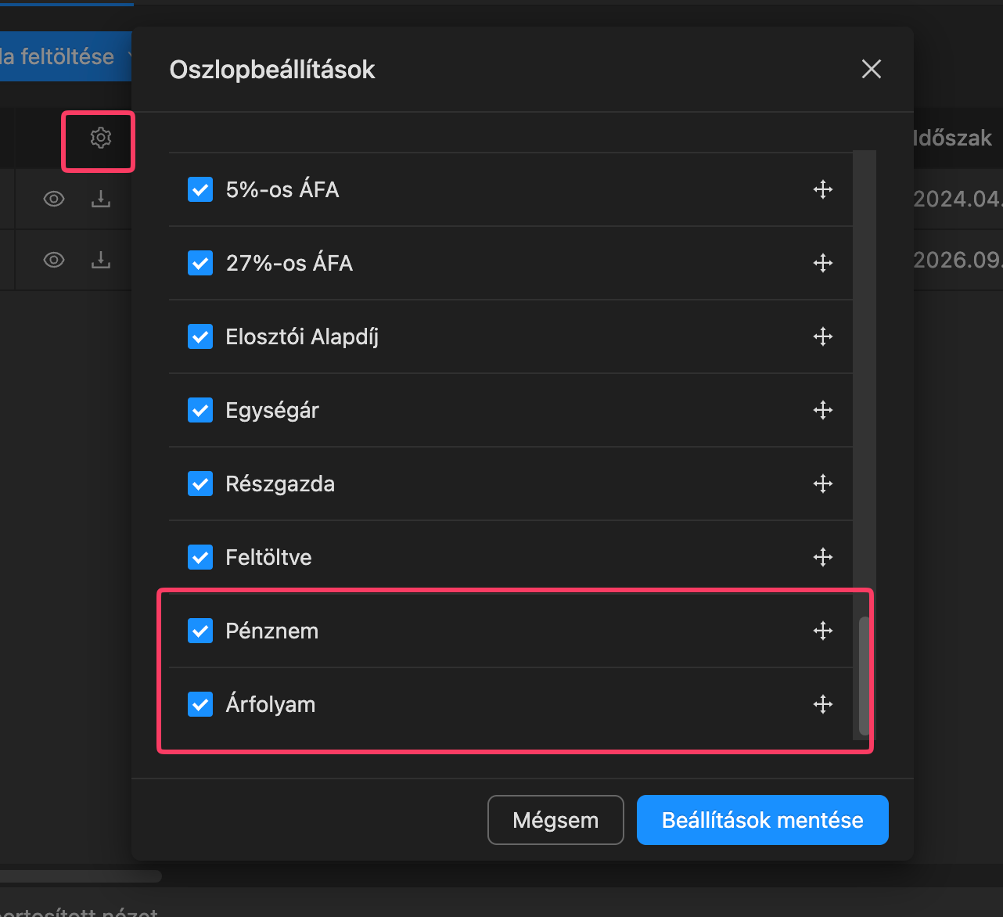Viewport: 1003px width, 917px height.
Task: Uncheck the 27%-os ÁFA checkbox
Action: 200,263
